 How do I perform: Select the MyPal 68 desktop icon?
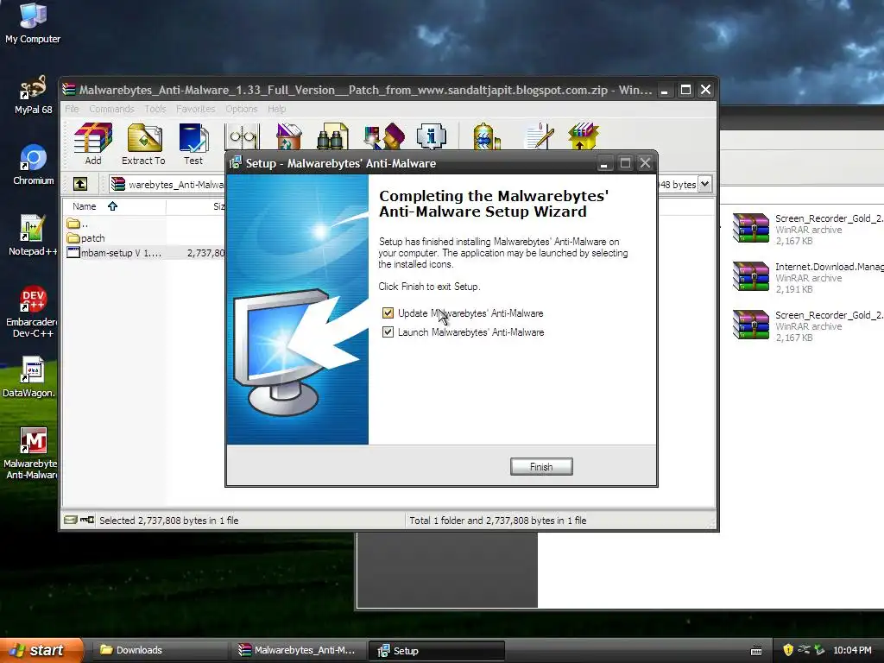click(33, 95)
